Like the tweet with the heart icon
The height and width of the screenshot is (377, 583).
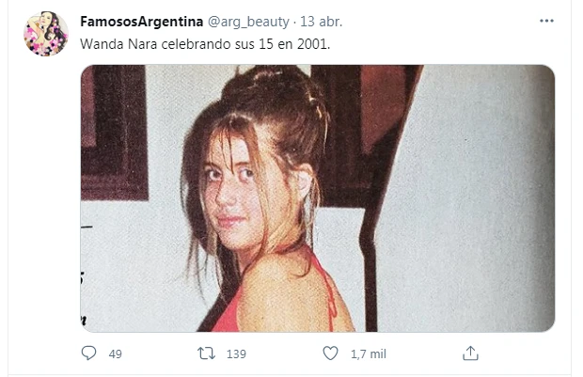click(x=330, y=353)
